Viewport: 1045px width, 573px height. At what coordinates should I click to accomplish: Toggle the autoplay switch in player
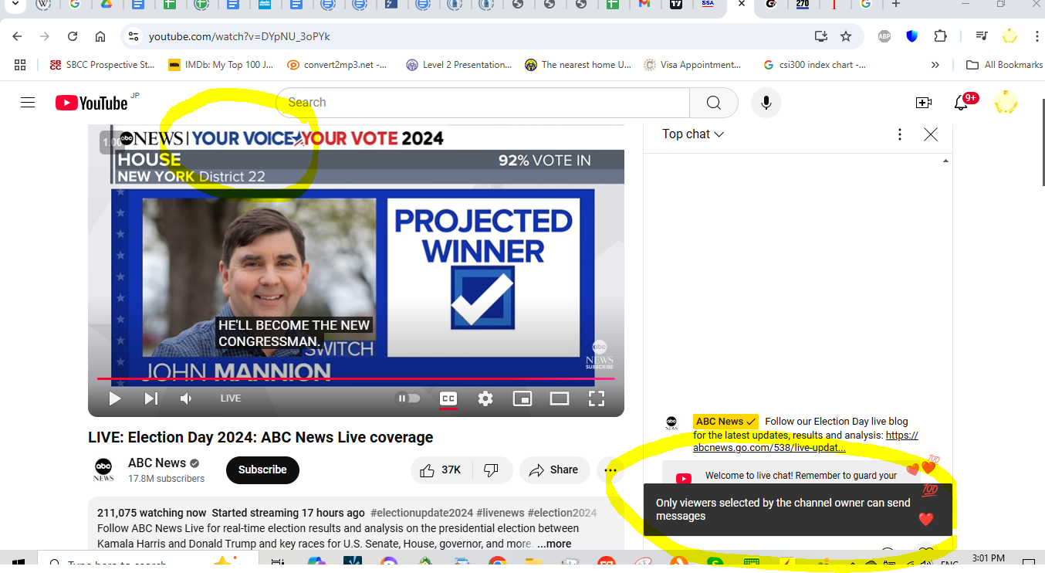[x=408, y=398]
